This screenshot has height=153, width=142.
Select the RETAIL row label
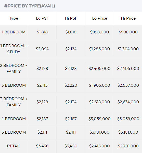[14, 146]
